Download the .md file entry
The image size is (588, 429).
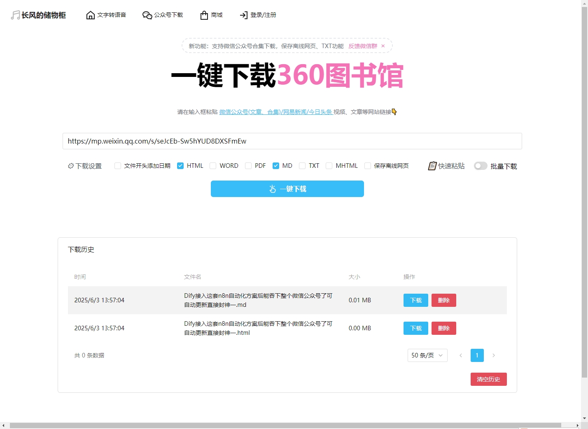point(416,300)
